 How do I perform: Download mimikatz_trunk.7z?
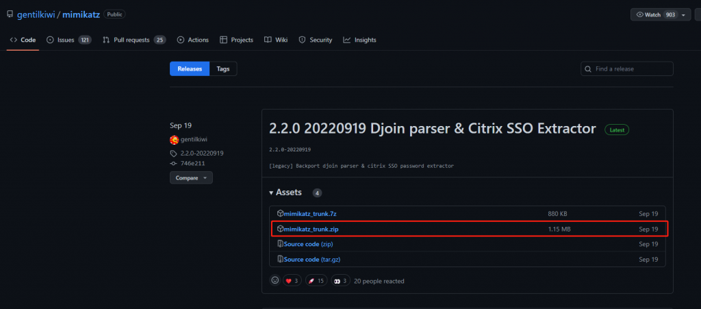[310, 214]
